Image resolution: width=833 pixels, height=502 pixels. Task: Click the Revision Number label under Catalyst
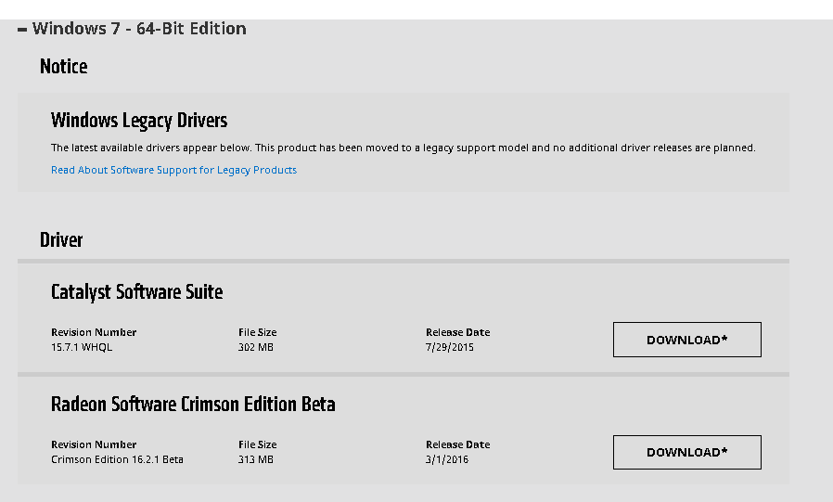(x=94, y=332)
